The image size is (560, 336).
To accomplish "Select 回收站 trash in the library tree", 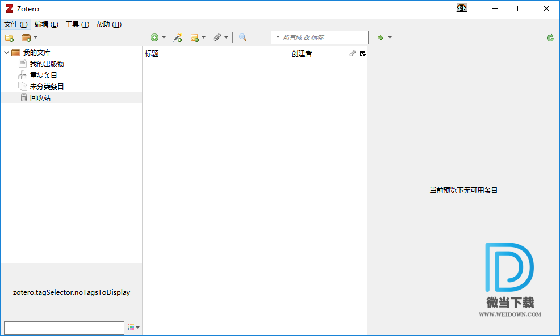I will pyautogui.click(x=72, y=97).
